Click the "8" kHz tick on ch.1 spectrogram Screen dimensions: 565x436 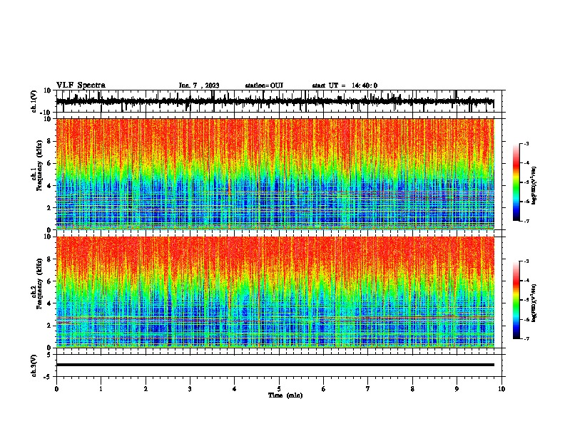coord(49,141)
